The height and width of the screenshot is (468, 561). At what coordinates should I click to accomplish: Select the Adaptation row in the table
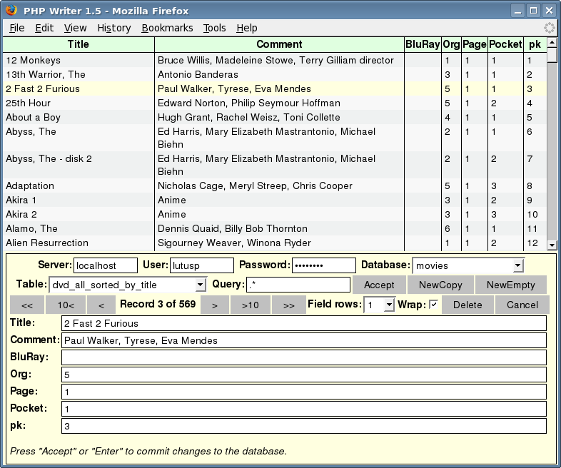pos(79,185)
